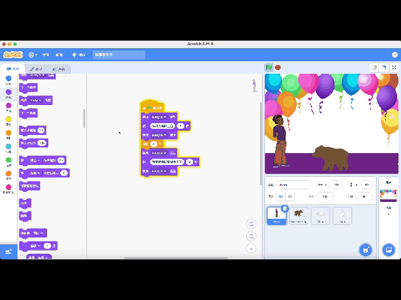The width and height of the screenshot is (401, 300).
Task: Open forward dropdown in go-layers palette block
Action: pos(35,246)
